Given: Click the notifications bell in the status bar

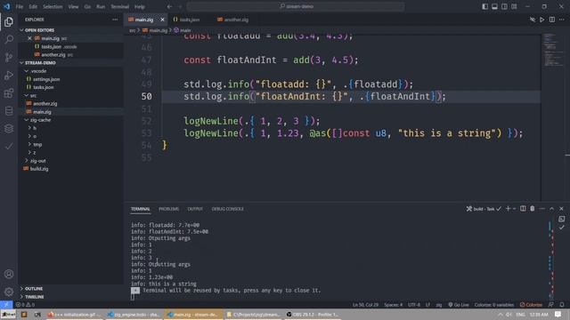Looking at the screenshot, I should [562, 305].
